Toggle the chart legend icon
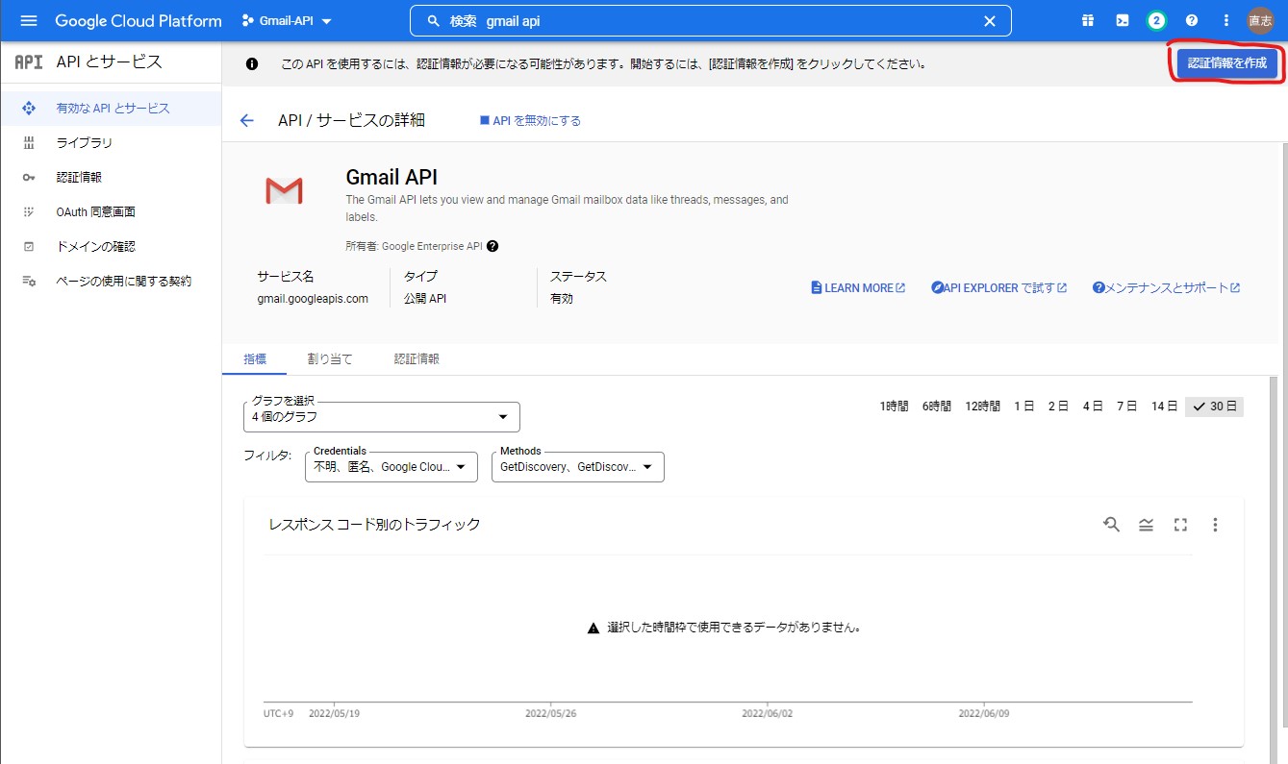This screenshot has height=764, width=1288. point(1146,525)
